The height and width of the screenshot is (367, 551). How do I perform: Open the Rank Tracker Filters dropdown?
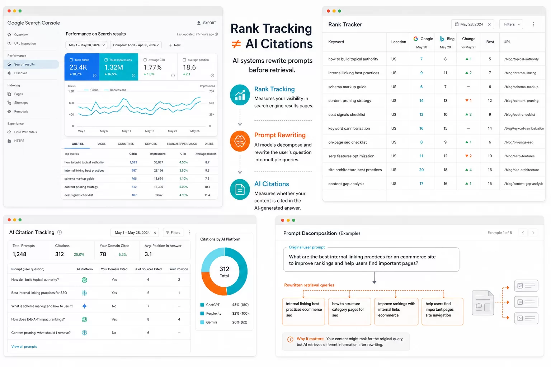pyautogui.click(x=512, y=24)
